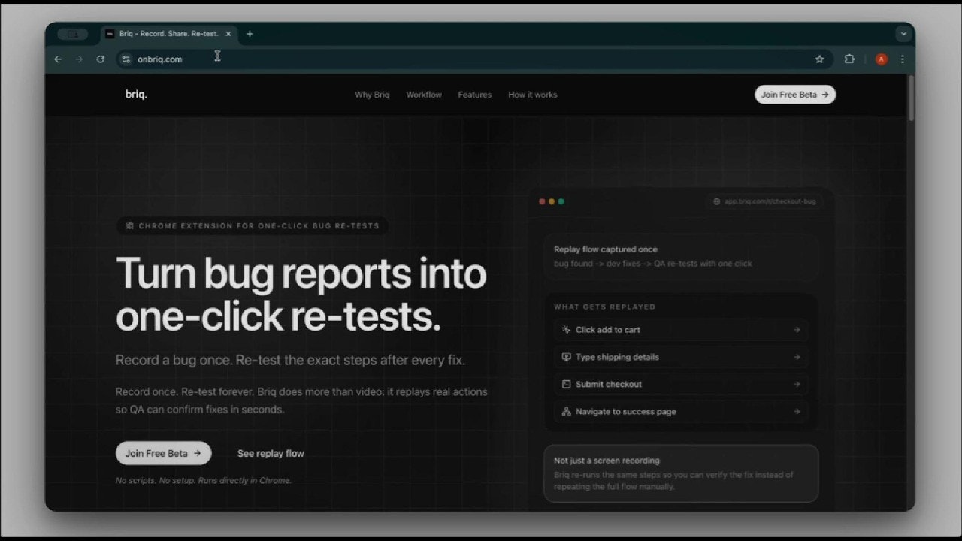The width and height of the screenshot is (962, 541).
Task: Click the Replay flow captured once card
Action: point(681,257)
